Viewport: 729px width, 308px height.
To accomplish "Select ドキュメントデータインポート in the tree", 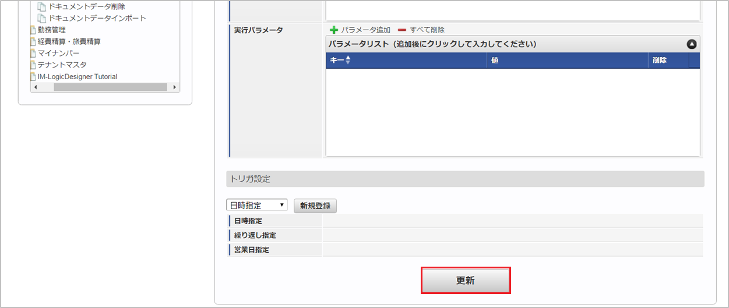I will click(97, 18).
